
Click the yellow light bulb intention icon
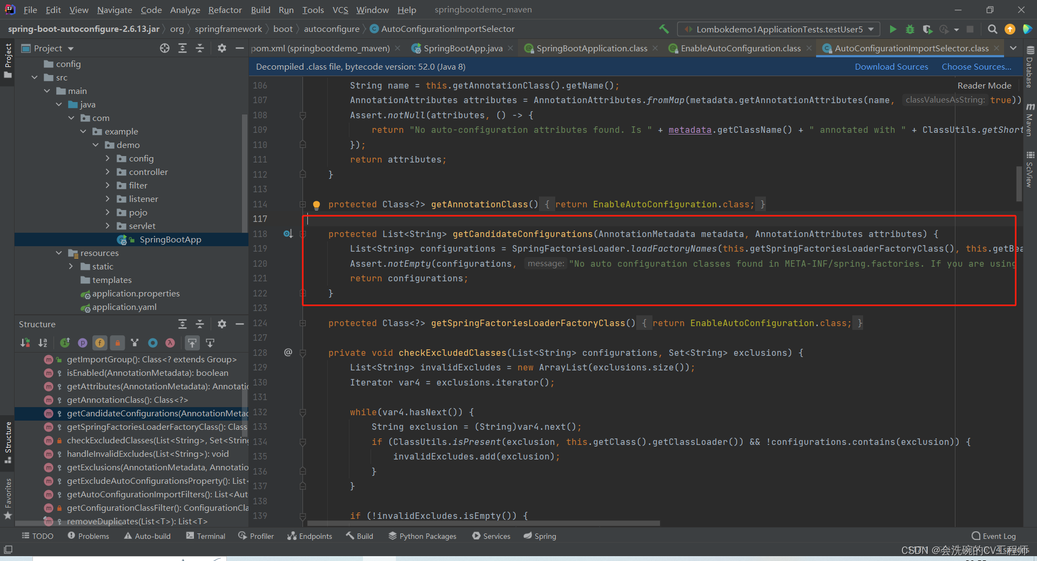pyautogui.click(x=317, y=205)
